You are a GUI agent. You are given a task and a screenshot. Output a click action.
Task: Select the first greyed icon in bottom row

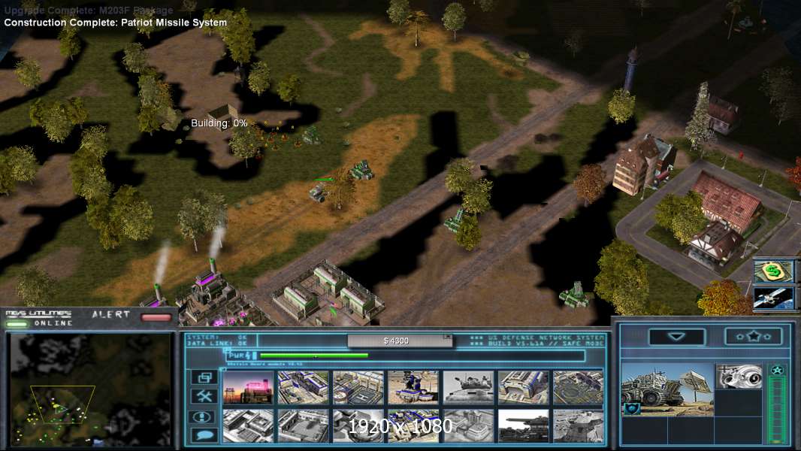(x=248, y=425)
